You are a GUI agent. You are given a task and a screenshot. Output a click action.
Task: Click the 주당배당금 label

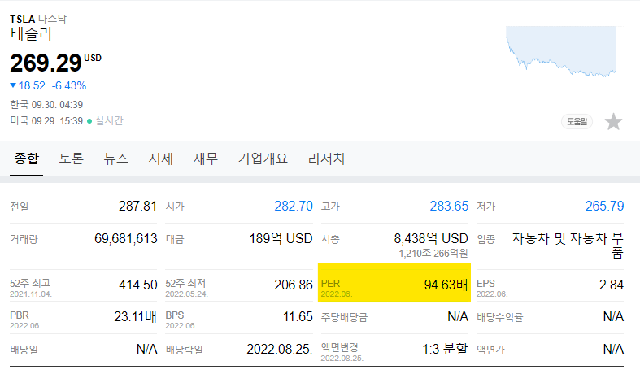click(x=344, y=317)
